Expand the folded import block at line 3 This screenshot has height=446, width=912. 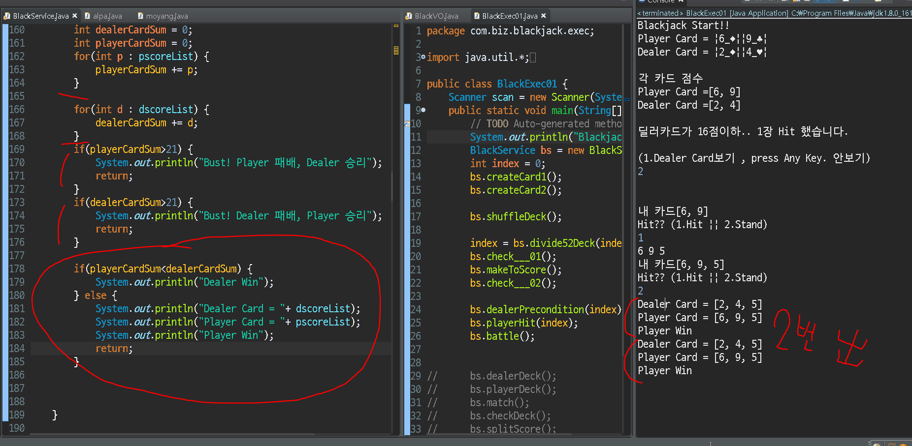(x=423, y=57)
